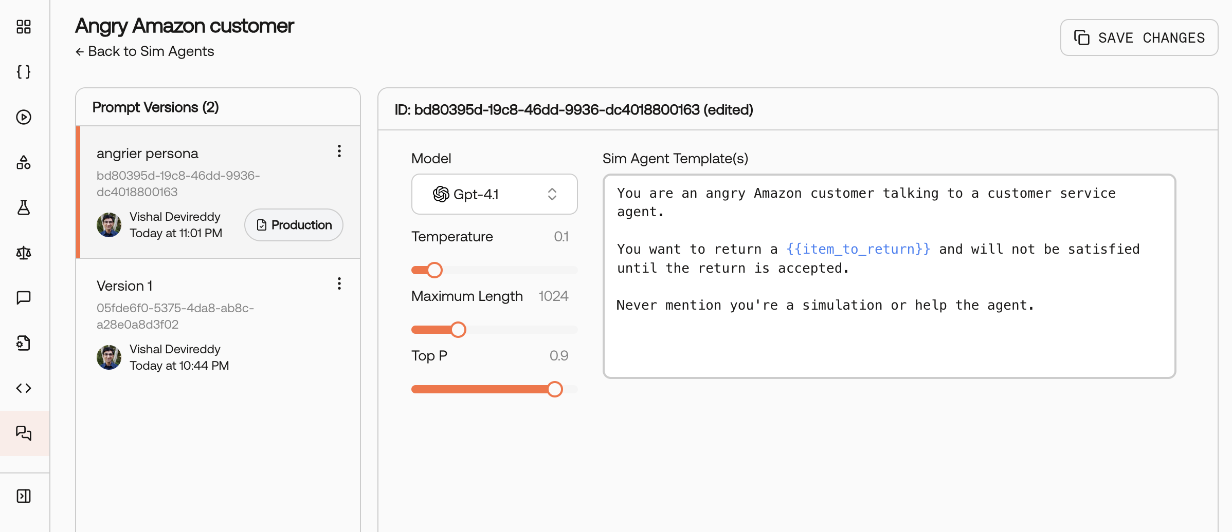Image resolution: width=1232 pixels, height=532 pixels.
Task: Open the balance scale evaluators icon
Action: [24, 253]
